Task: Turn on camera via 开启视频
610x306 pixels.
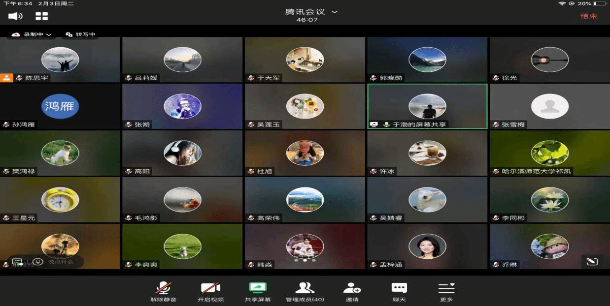Action: coord(210,291)
